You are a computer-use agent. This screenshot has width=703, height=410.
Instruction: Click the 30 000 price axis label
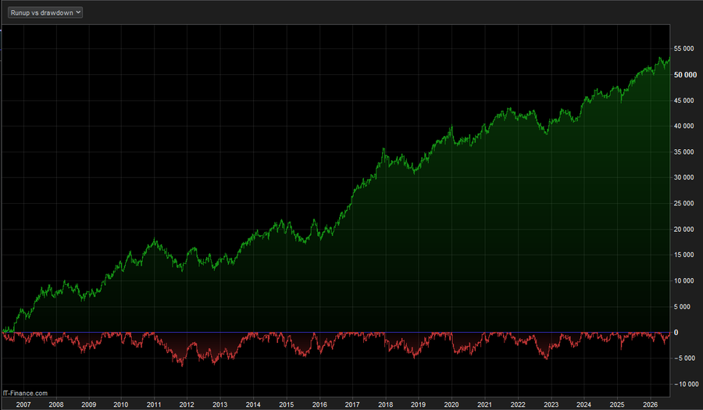pyautogui.click(x=683, y=177)
